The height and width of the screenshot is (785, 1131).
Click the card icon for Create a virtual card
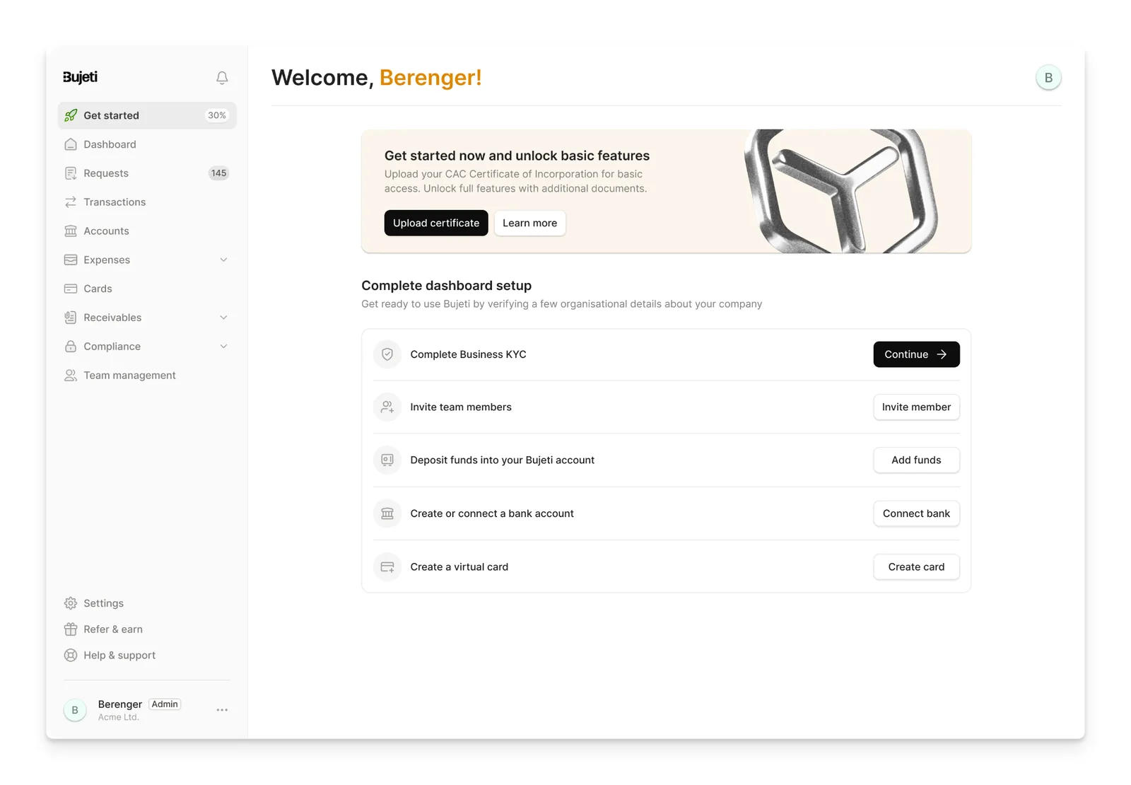coord(387,567)
